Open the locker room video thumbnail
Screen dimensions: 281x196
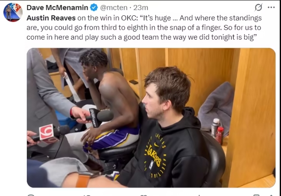point(151,118)
